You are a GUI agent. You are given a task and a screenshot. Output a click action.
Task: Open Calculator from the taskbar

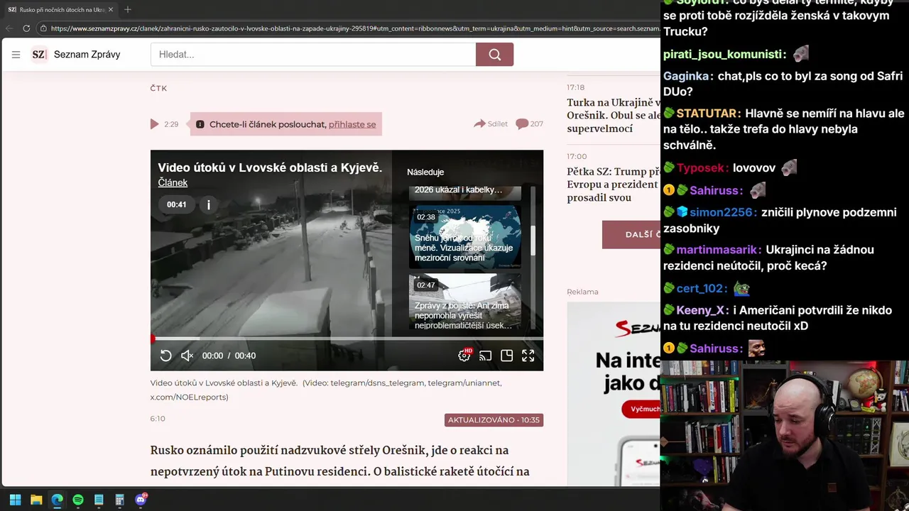coord(119,500)
